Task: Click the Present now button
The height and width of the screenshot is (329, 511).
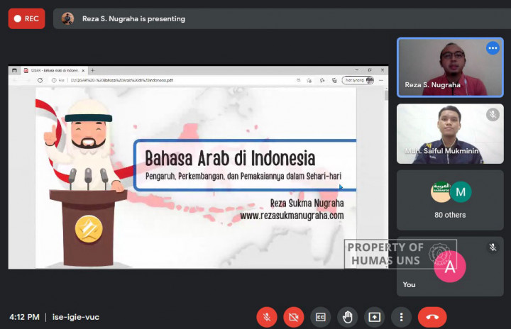Action: pyautogui.click(x=375, y=317)
